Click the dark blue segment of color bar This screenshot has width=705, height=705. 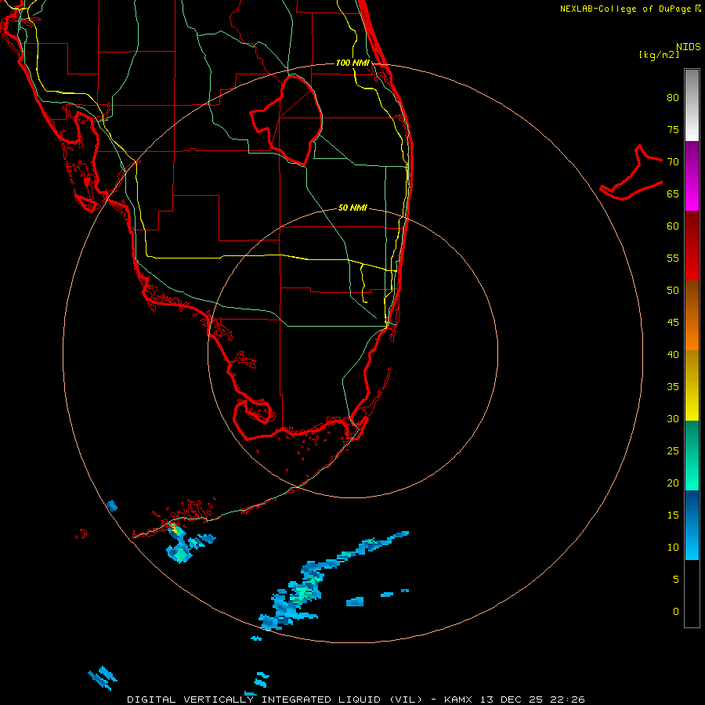click(x=692, y=508)
